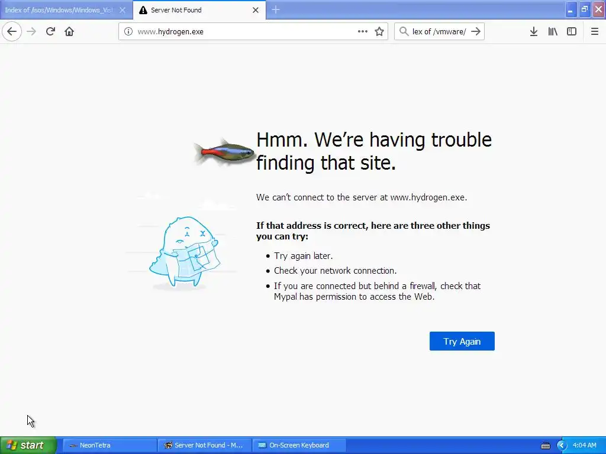Click the forward navigation arrow
606x454 pixels.
[x=31, y=32]
